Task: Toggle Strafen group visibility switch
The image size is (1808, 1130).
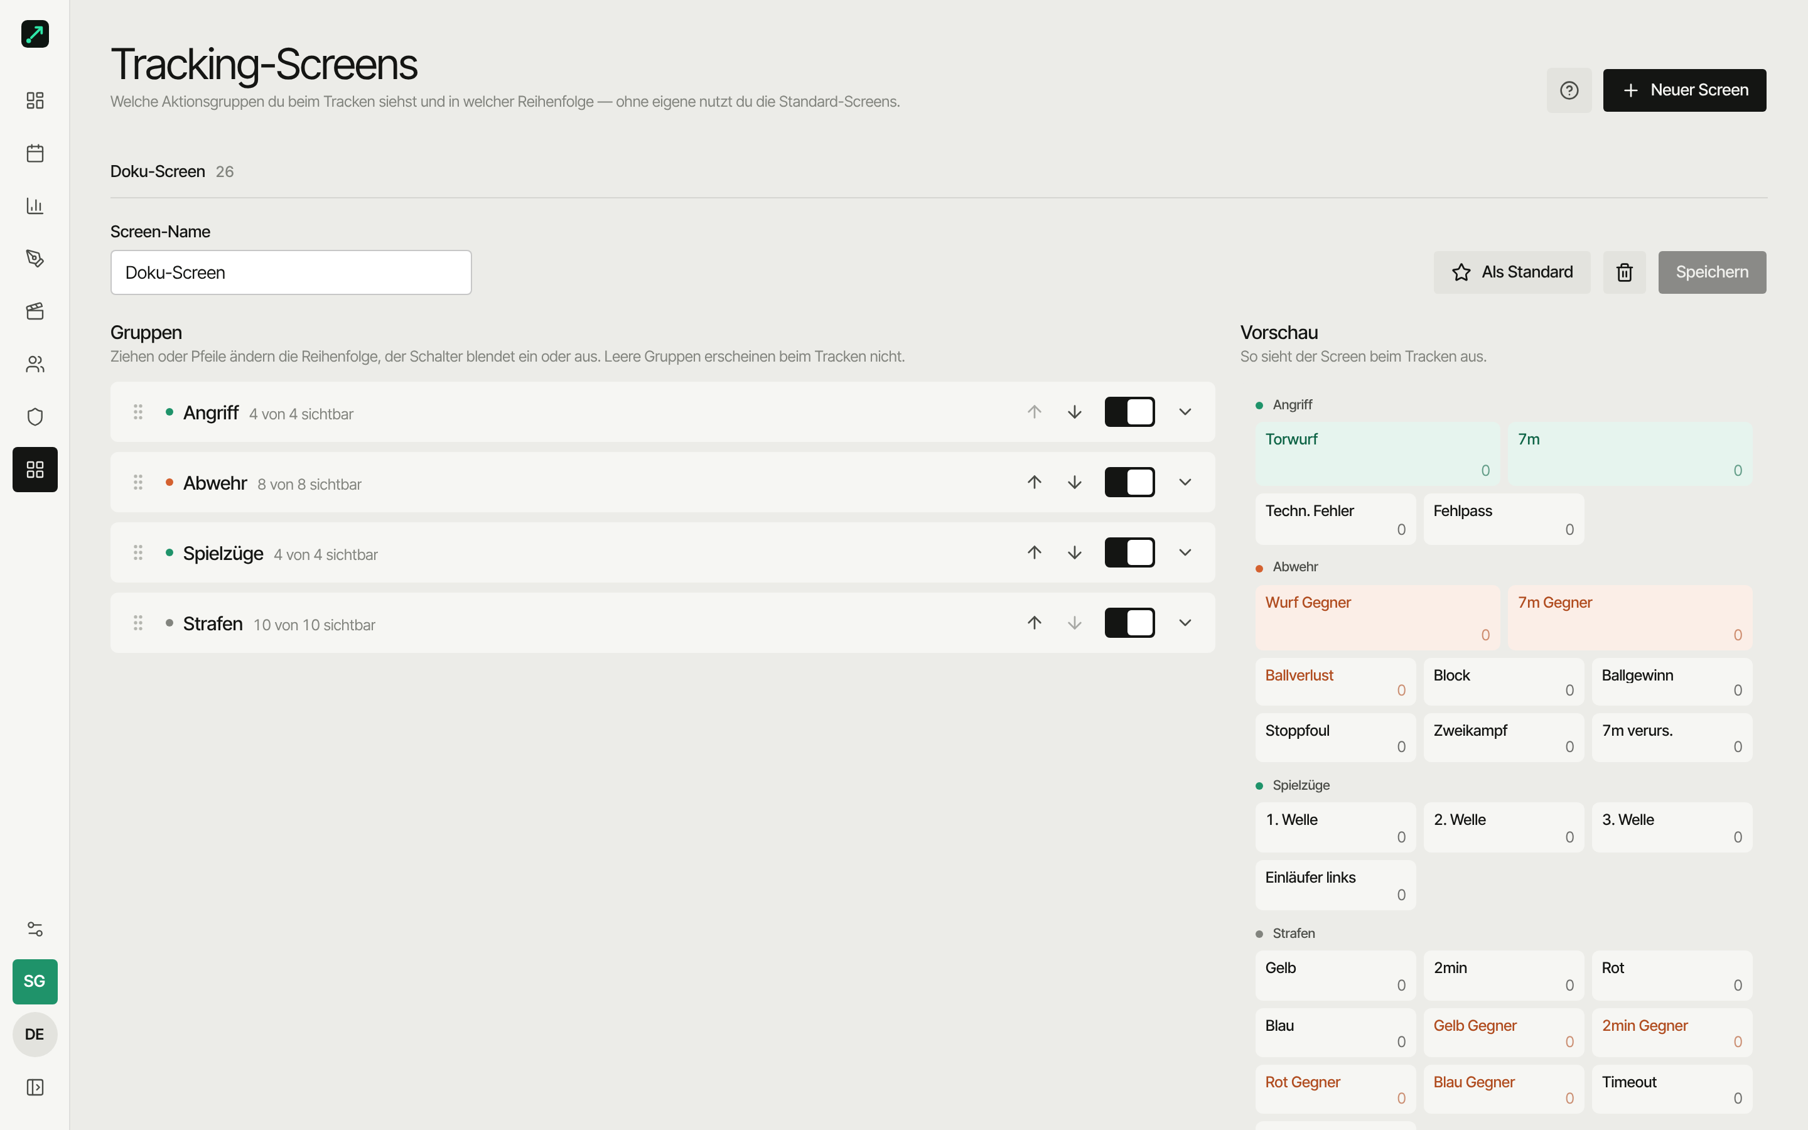Action: 1129,623
